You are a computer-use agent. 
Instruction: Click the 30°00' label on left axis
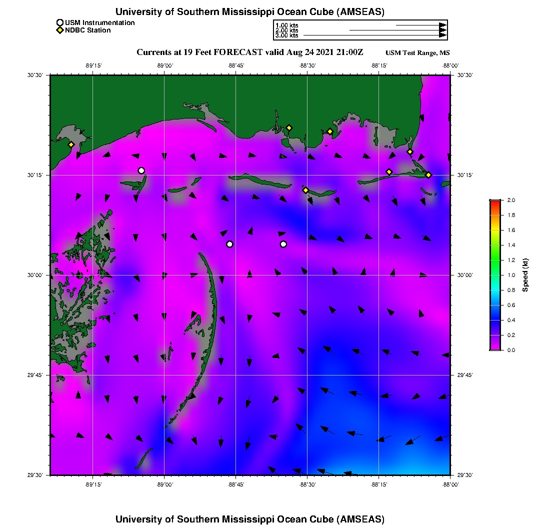36,275
